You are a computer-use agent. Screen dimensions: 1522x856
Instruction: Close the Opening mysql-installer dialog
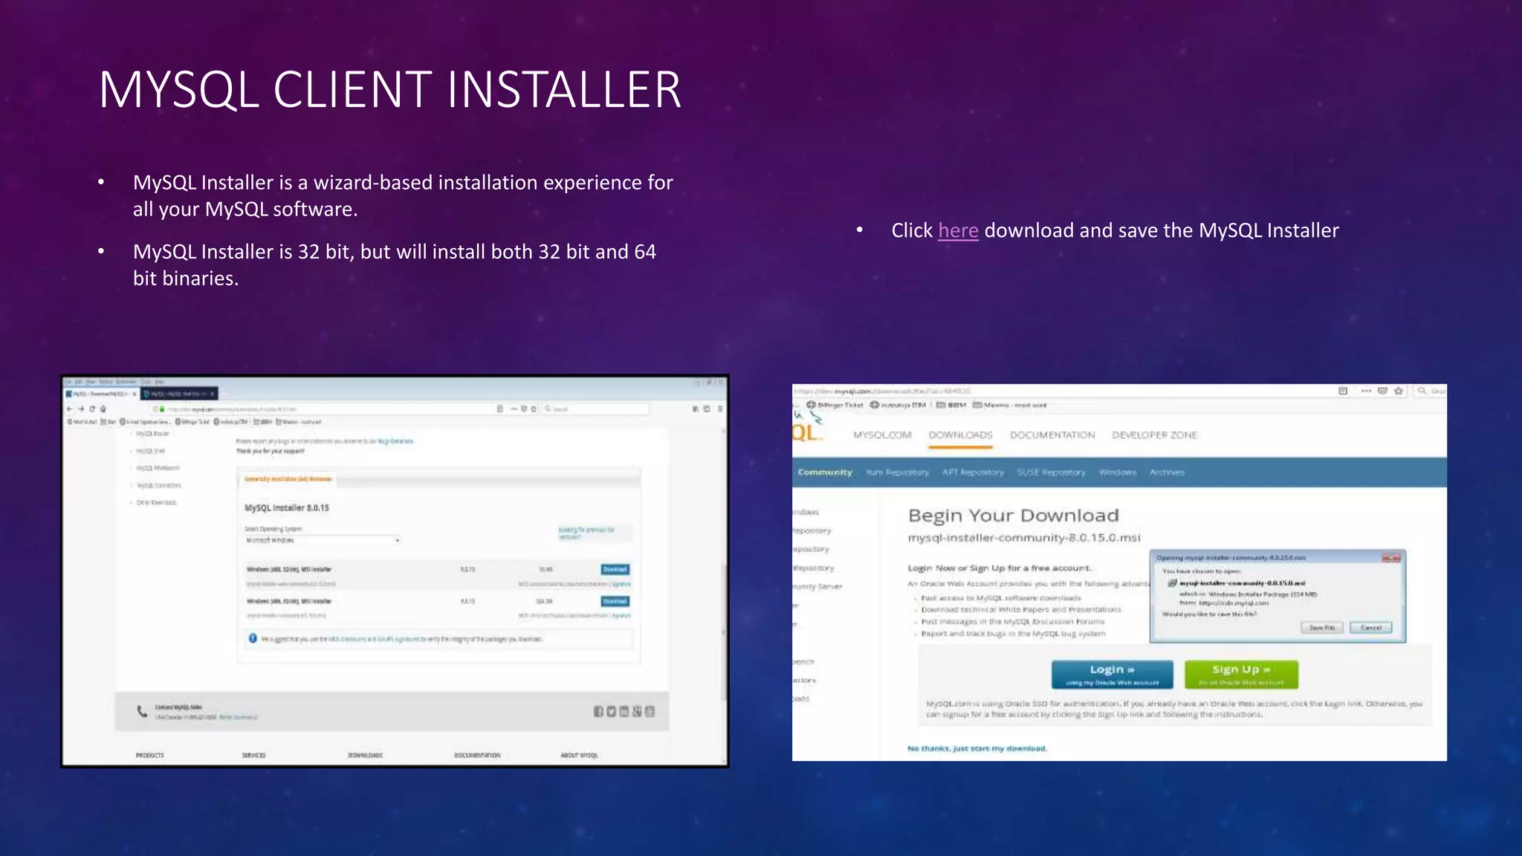coord(1390,557)
